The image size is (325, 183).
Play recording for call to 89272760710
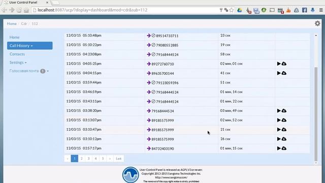point(279,64)
